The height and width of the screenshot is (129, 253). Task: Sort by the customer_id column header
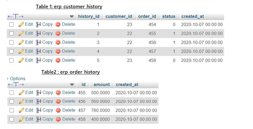[119, 17]
